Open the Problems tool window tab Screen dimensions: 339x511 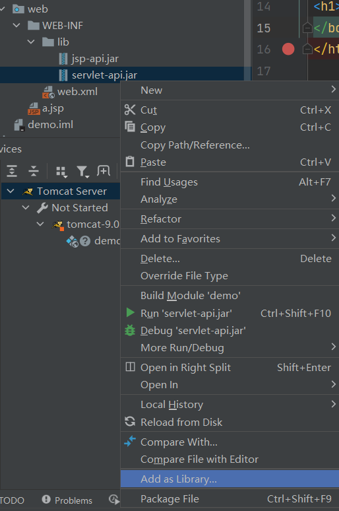click(x=67, y=500)
